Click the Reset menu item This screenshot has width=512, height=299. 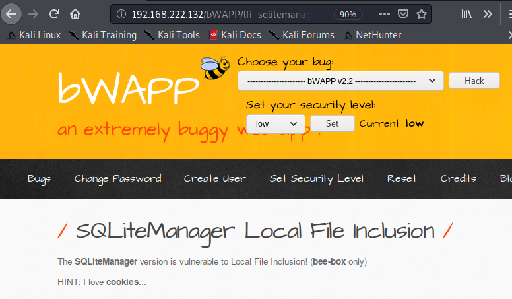coord(402,178)
